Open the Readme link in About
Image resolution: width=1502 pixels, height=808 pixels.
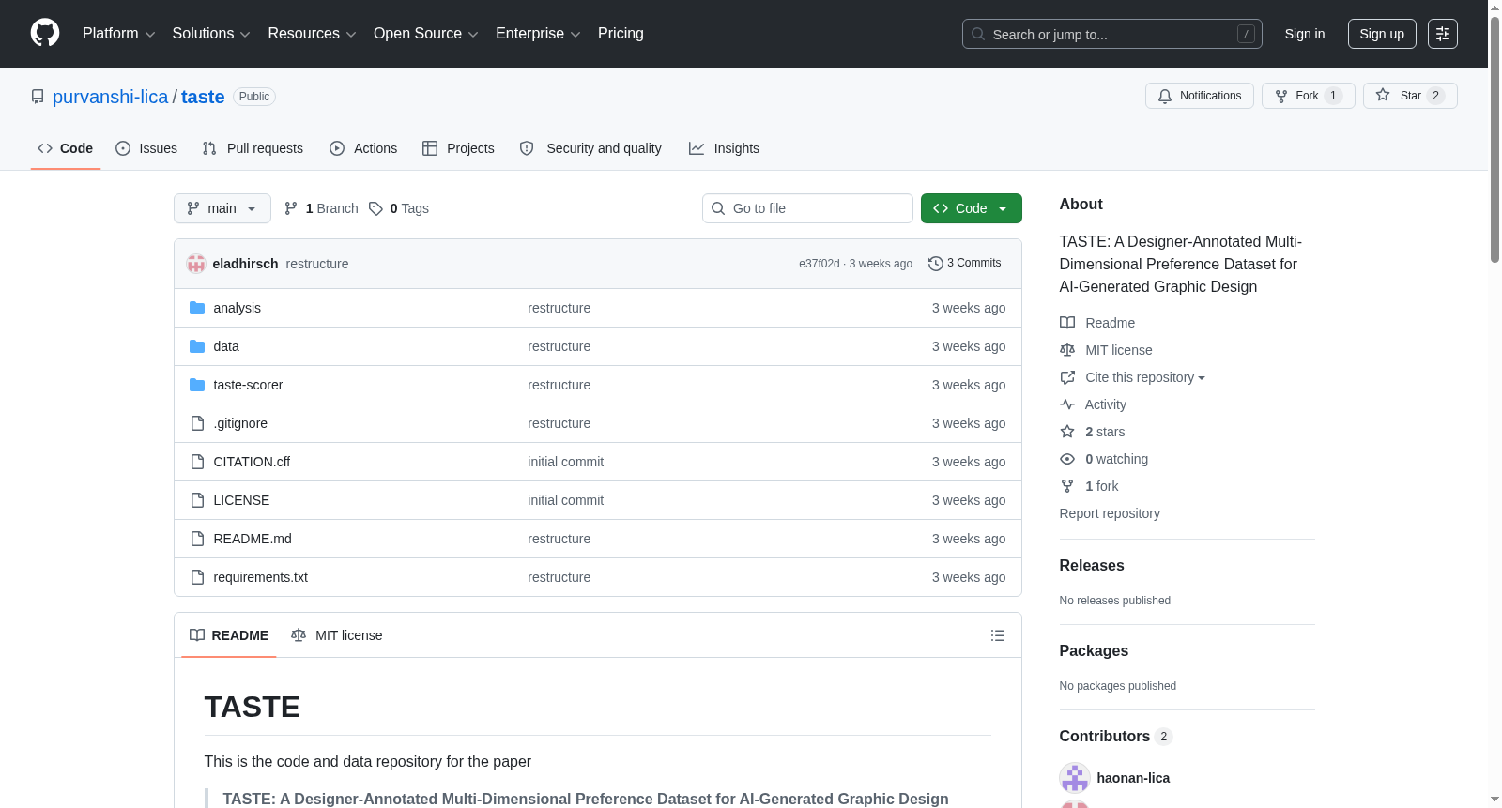click(x=1097, y=323)
